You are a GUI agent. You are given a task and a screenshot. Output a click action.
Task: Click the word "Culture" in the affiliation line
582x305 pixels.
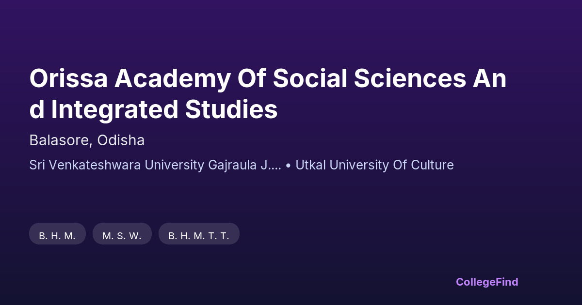[432, 165]
